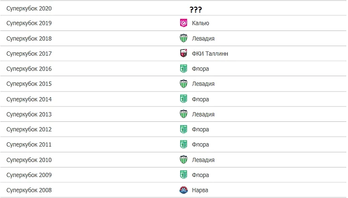
Task: Click the Калью team name
Action: pos(200,23)
